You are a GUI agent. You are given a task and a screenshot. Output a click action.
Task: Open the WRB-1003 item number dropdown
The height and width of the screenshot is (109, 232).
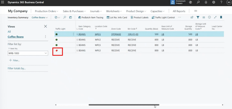click(x=46, y=53)
